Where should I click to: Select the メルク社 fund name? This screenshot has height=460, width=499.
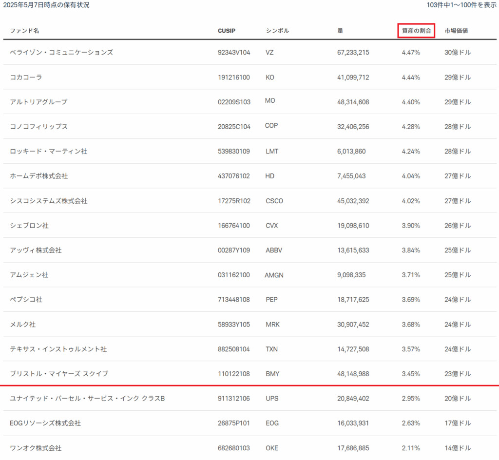pos(22,325)
